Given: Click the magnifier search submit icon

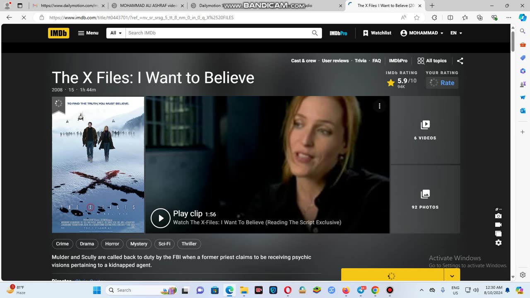Looking at the screenshot, I should (x=315, y=33).
